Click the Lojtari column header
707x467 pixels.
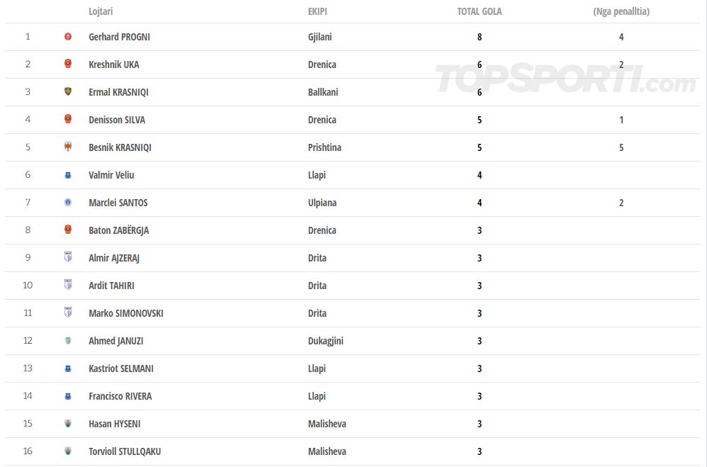click(101, 11)
